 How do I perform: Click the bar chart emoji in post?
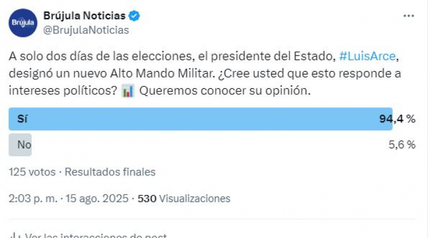[x=128, y=91]
